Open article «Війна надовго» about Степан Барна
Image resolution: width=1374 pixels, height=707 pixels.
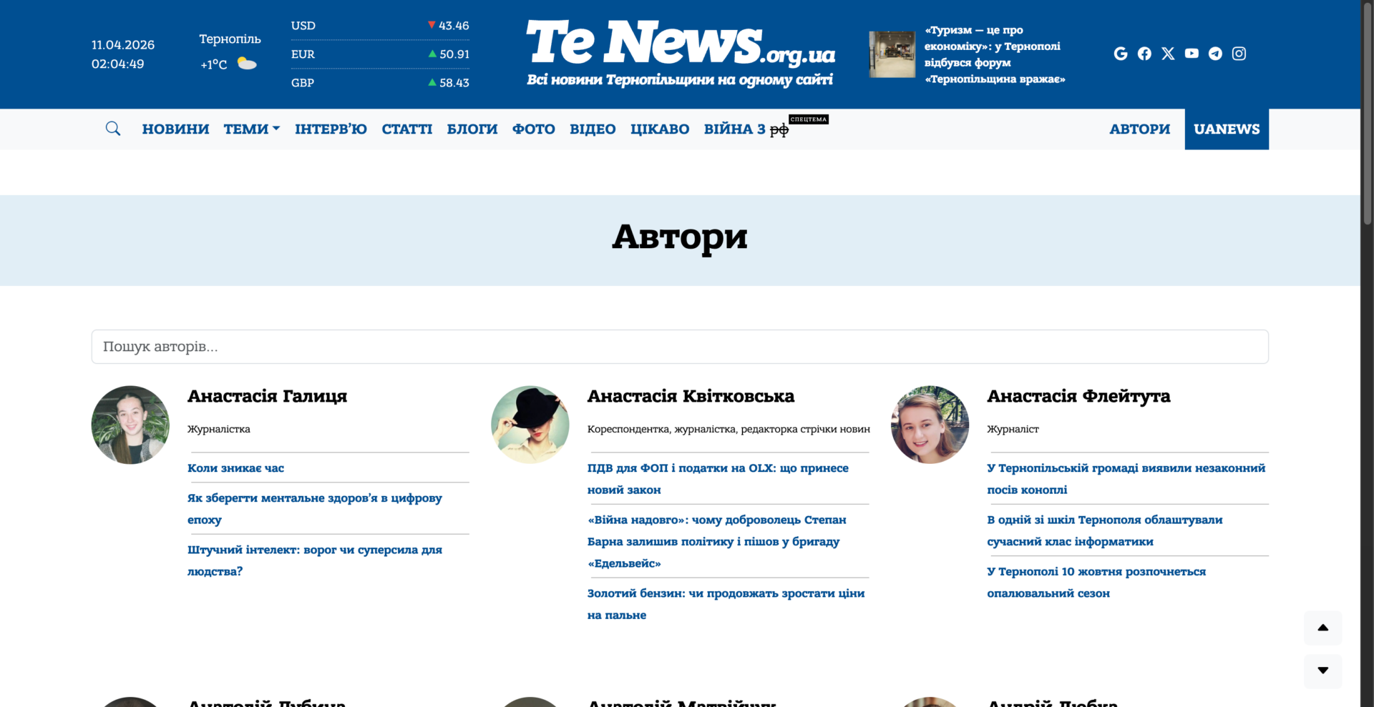coord(717,541)
